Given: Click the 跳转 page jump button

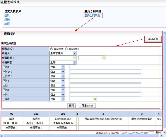Looking at the screenshot, I should (158, 133).
